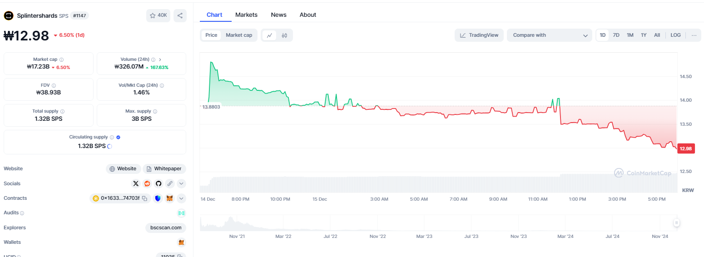Viewport: 704px width, 257px height.
Task: Click the 13.8803 opening price label
Action: (211, 107)
